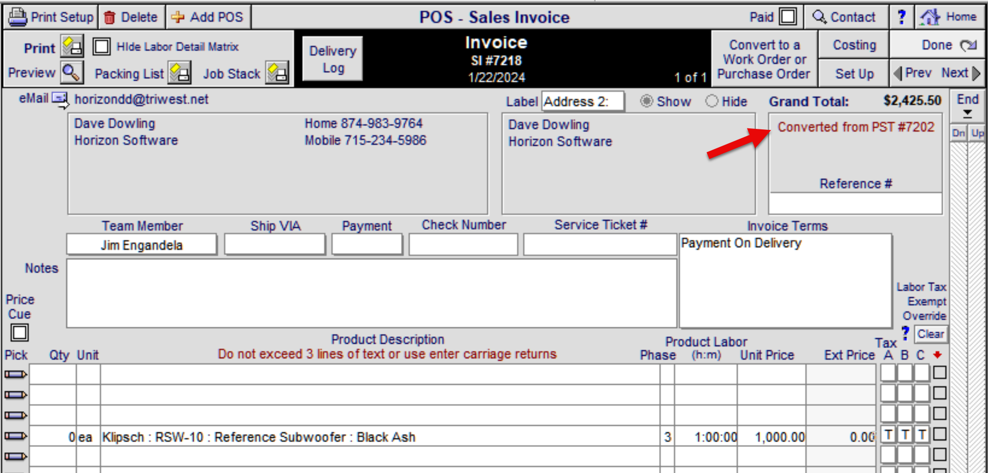This screenshot has height=473, width=988.
Task: Click the Preview magnifier icon
Action: tap(72, 72)
